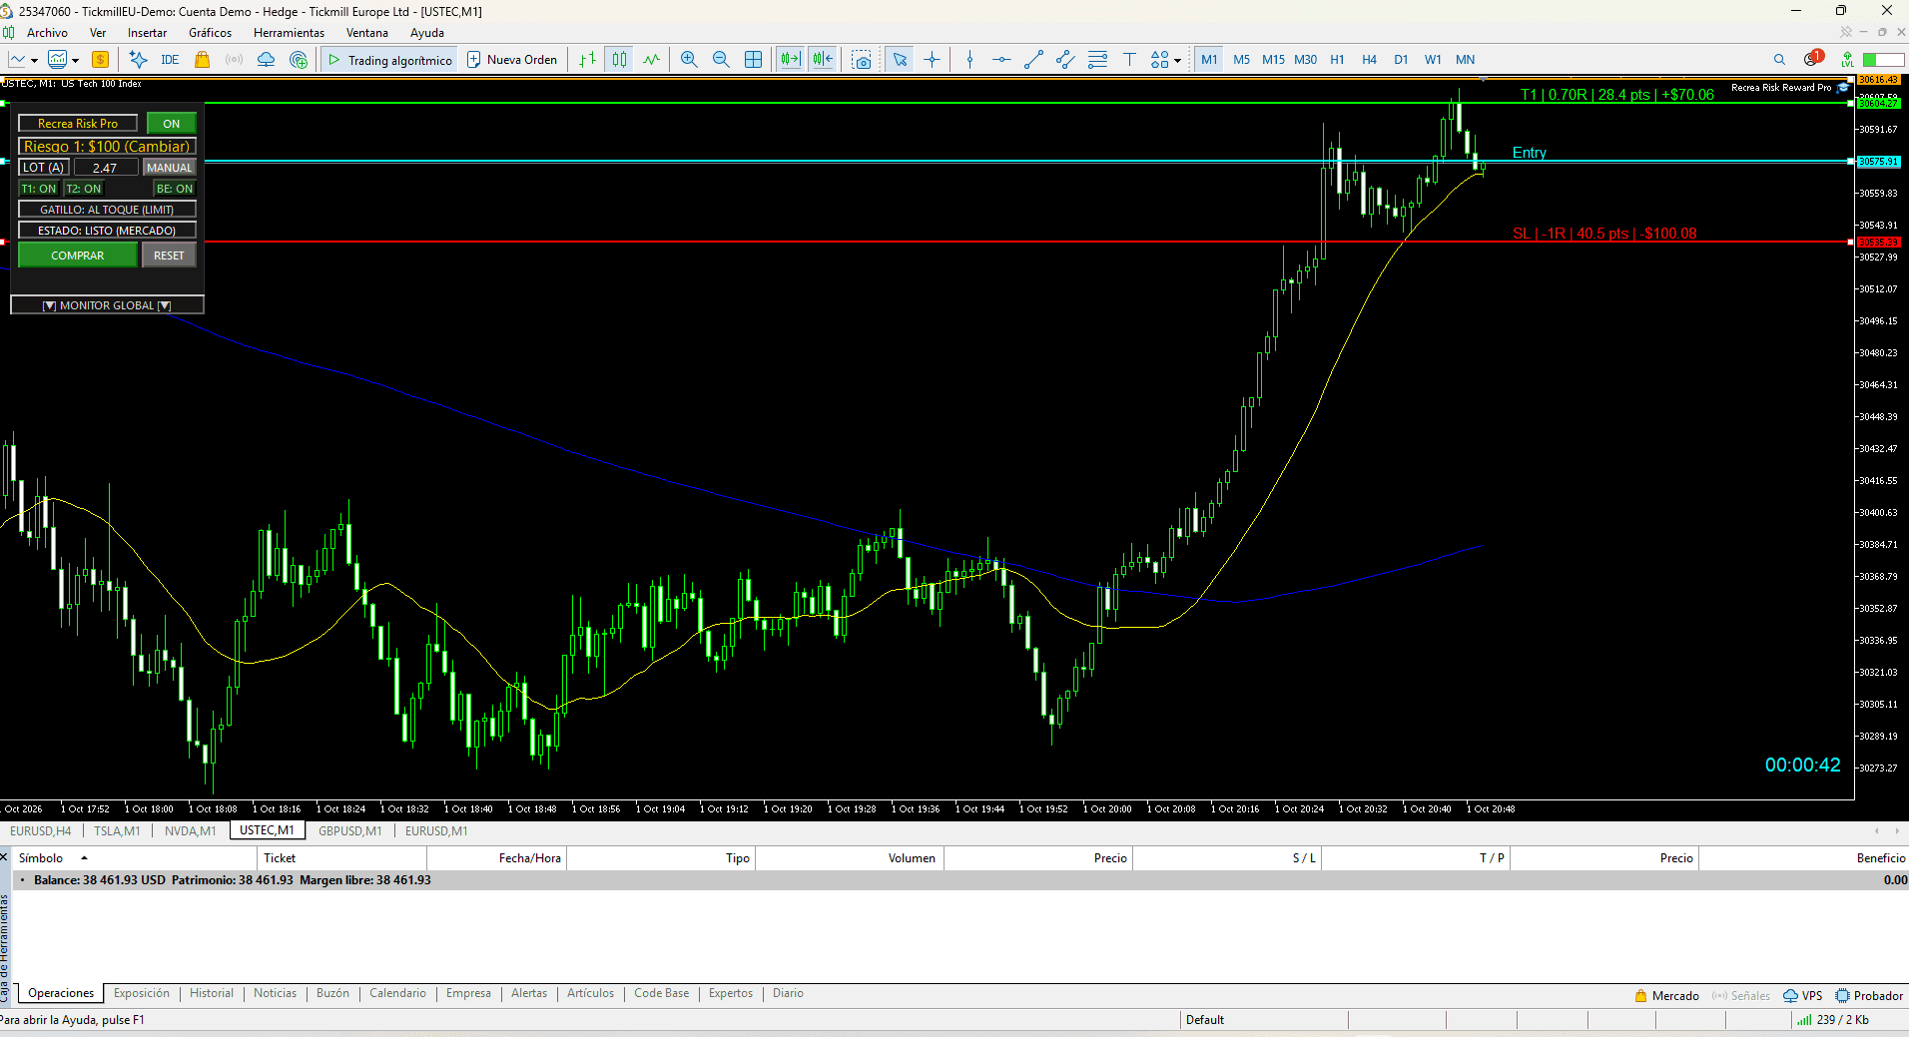Draw a trendline with the trendline tool

click(x=1033, y=60)
